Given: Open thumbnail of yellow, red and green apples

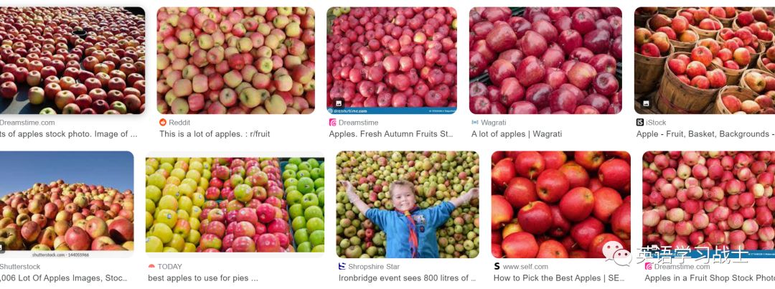Looking at the screenshot, I should point(235,204).
